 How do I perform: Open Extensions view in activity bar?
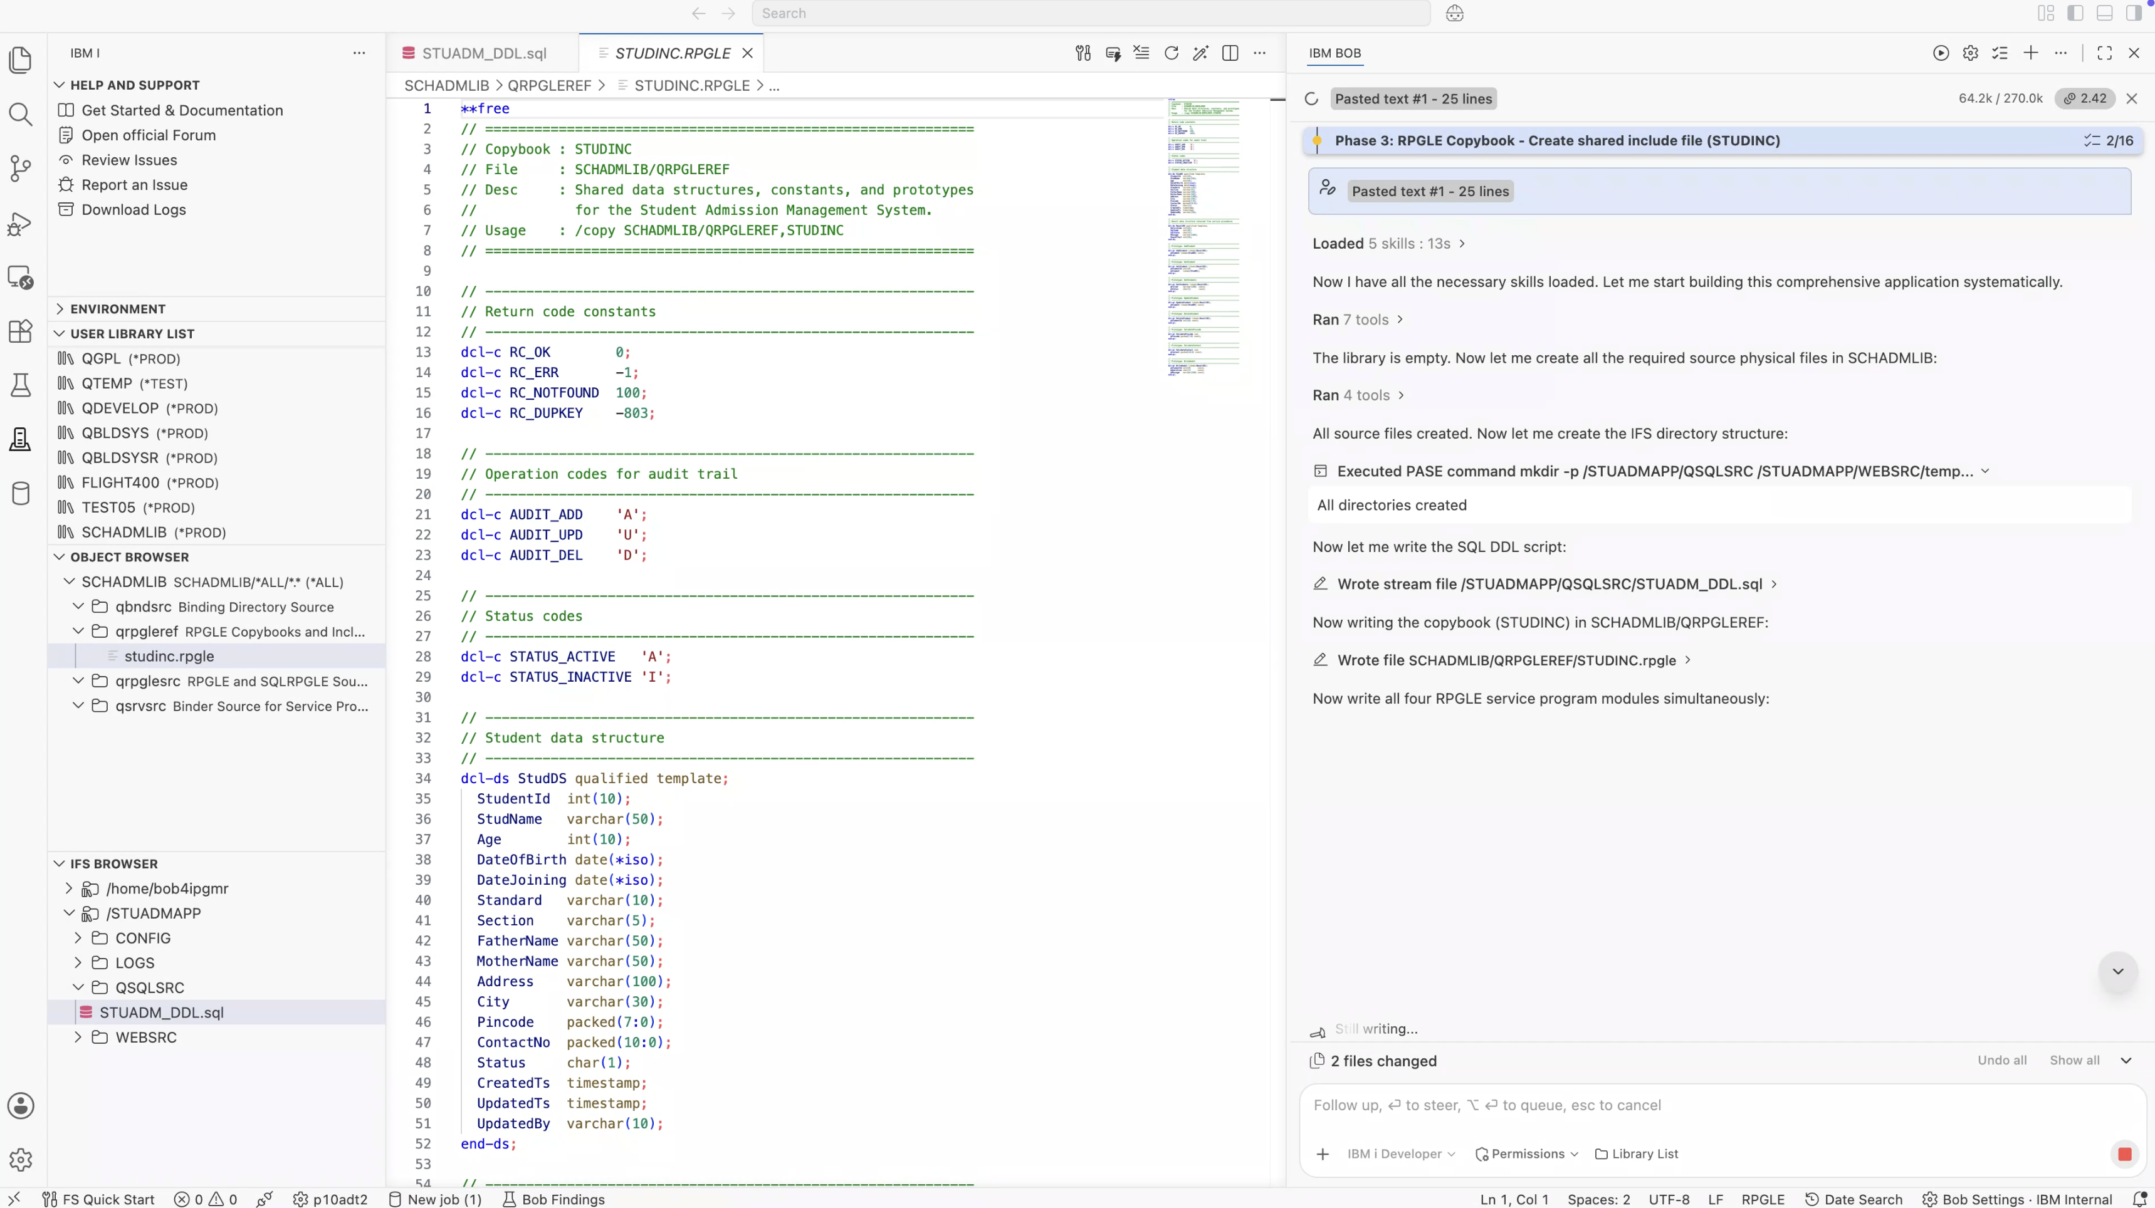coord(20,331)
